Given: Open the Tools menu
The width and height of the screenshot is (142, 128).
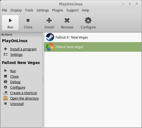Looking at the screenshot, I should [x=29, y=10].
